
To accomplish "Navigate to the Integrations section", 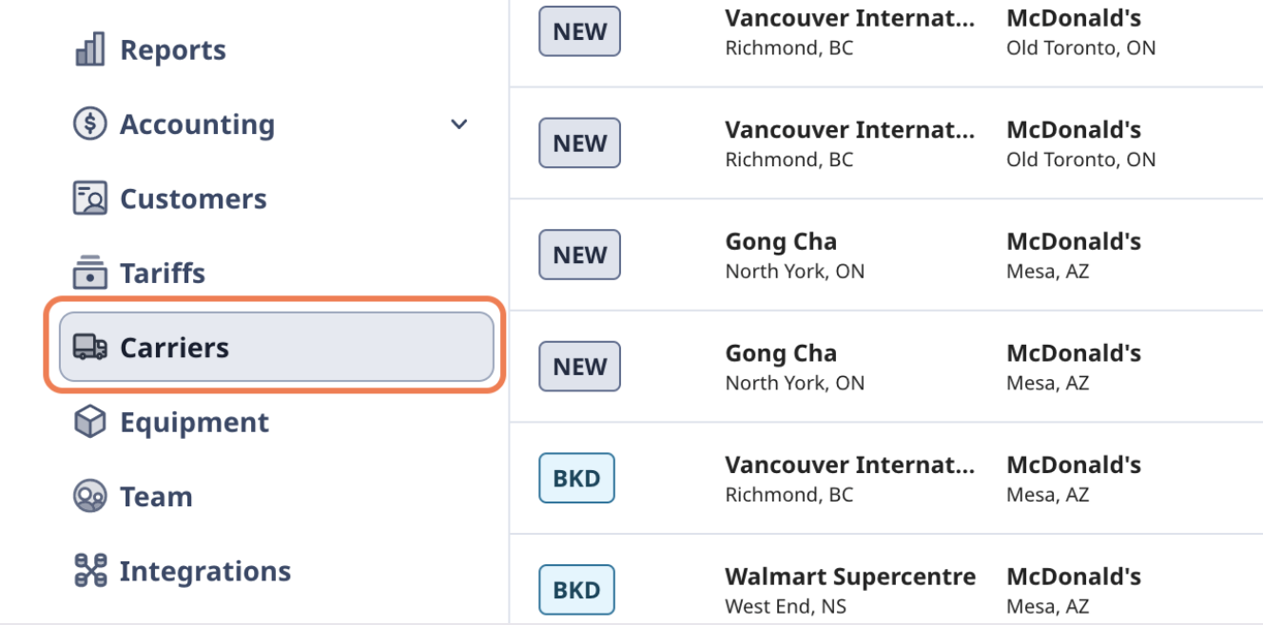I will coord(205,571).
